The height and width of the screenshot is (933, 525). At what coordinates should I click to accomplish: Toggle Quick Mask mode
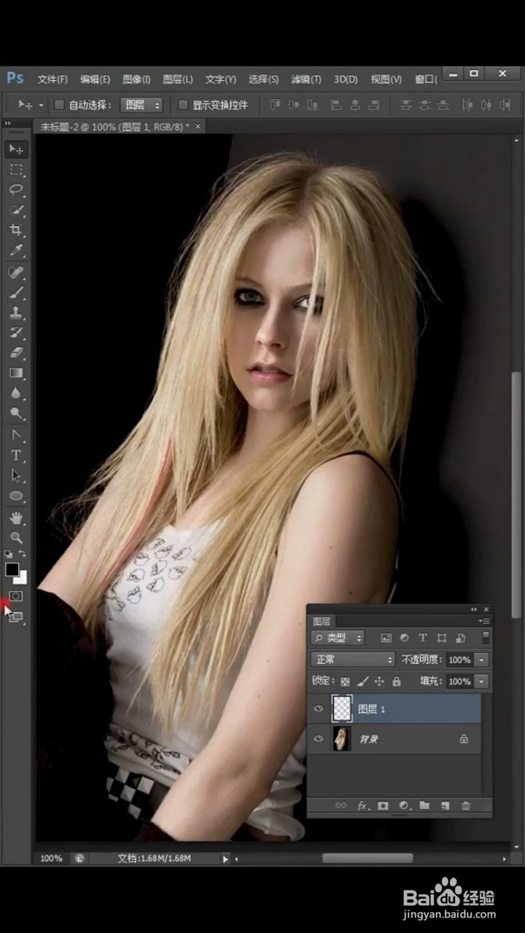click(16, 596)
